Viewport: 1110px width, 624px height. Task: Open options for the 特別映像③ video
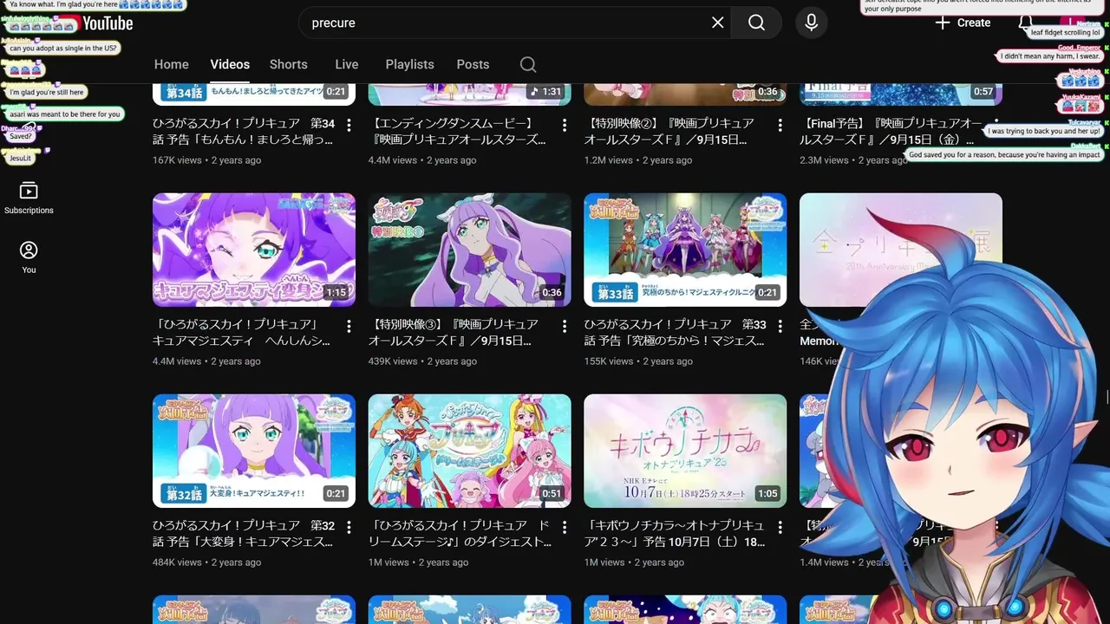[565, 327]
